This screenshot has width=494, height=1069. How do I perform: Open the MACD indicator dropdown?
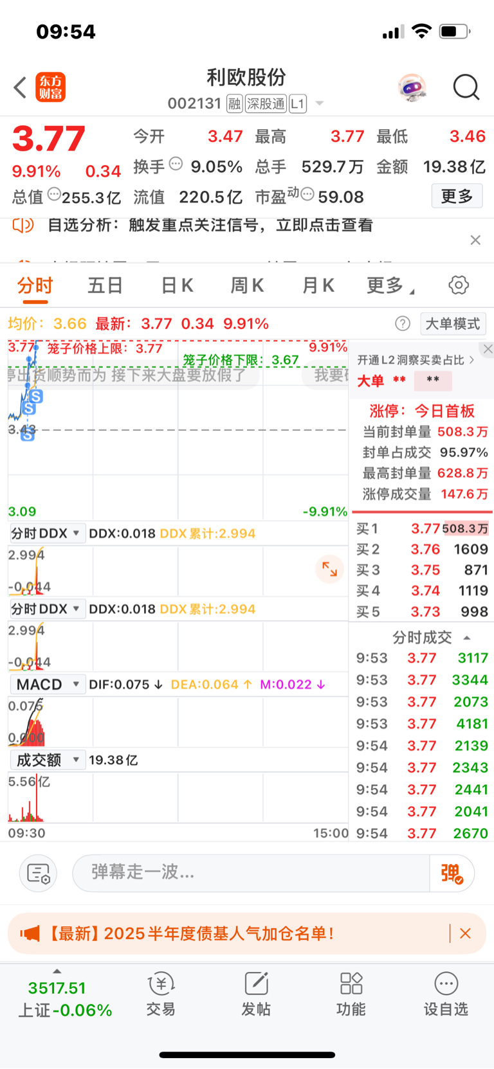48,685
